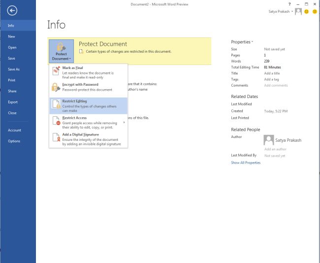Open the Satya Prakash account dropdown at top
Viewport: 320px width, 263px height.
coord(281,11)
